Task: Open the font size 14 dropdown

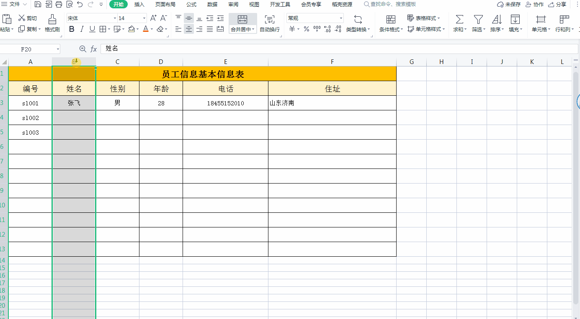Action: tap(144, 18)
